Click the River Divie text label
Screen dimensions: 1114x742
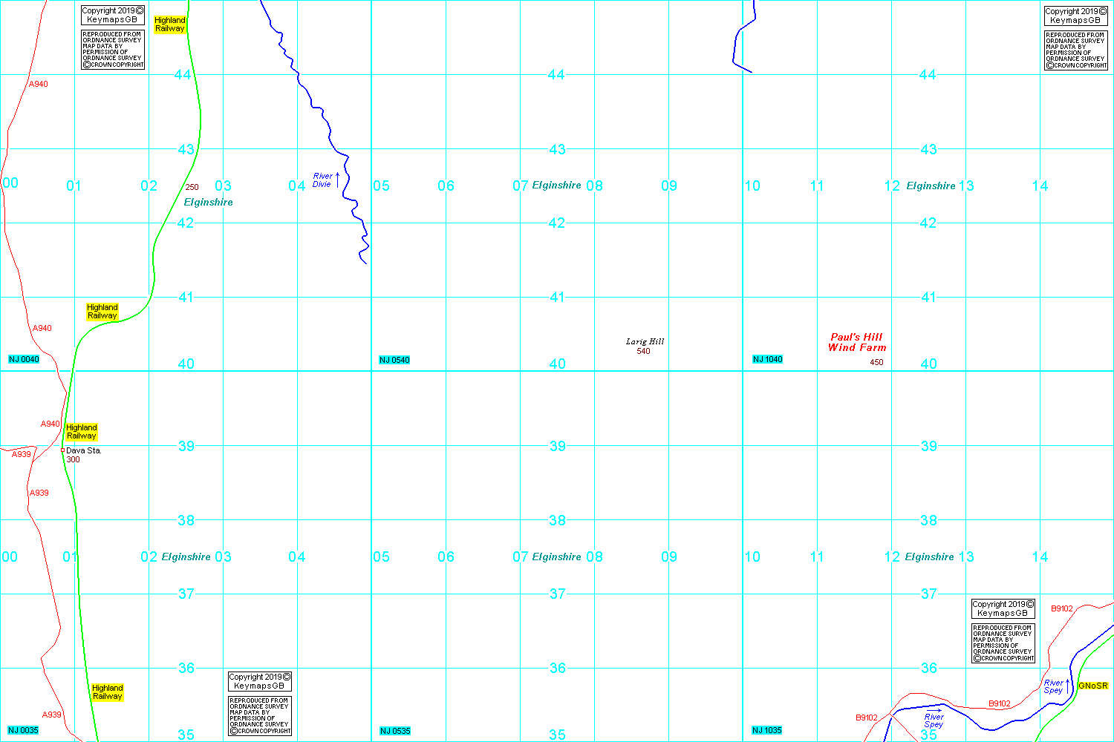tap(322, 180)
